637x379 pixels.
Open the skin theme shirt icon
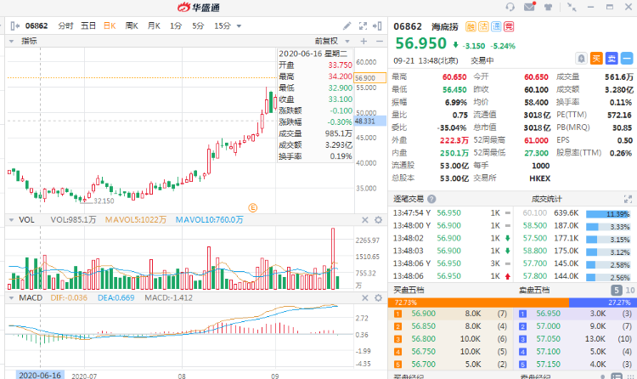[550, 8]
